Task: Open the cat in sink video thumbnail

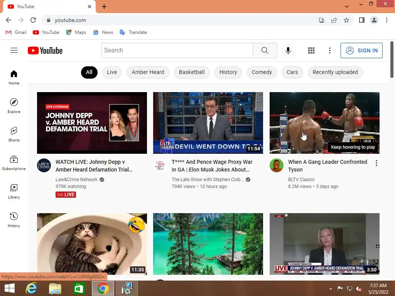Action: coord(92,244)
